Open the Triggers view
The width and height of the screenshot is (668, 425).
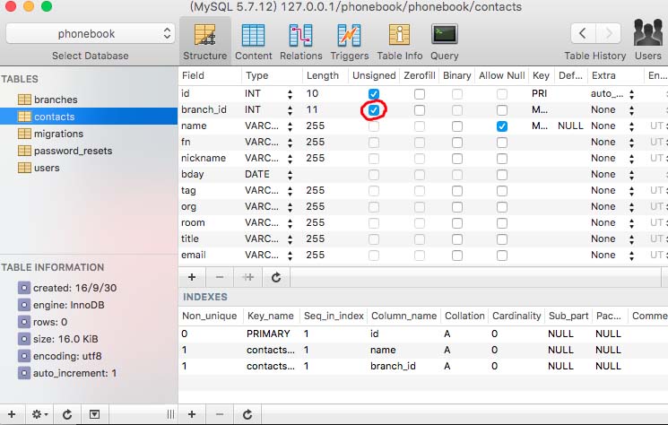(350, 42)
